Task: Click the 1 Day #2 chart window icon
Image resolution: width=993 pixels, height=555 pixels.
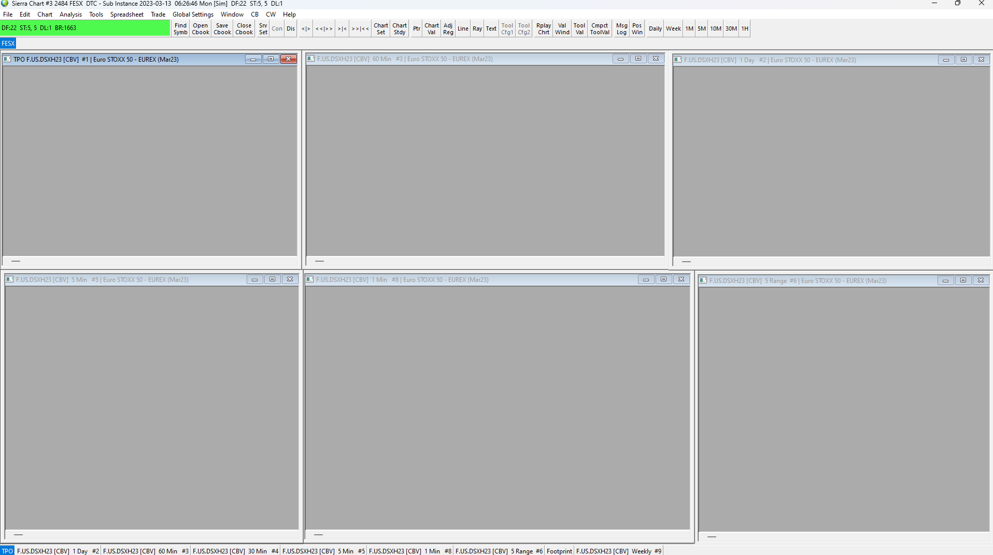Action: click(677, 60)
